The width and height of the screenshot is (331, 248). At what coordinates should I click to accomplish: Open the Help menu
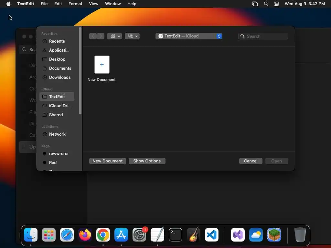[x=132, y=4]
